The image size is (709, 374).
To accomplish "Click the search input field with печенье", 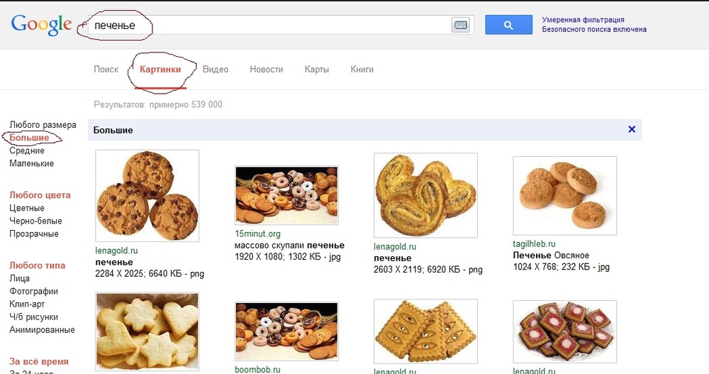I will coord(284,26).
